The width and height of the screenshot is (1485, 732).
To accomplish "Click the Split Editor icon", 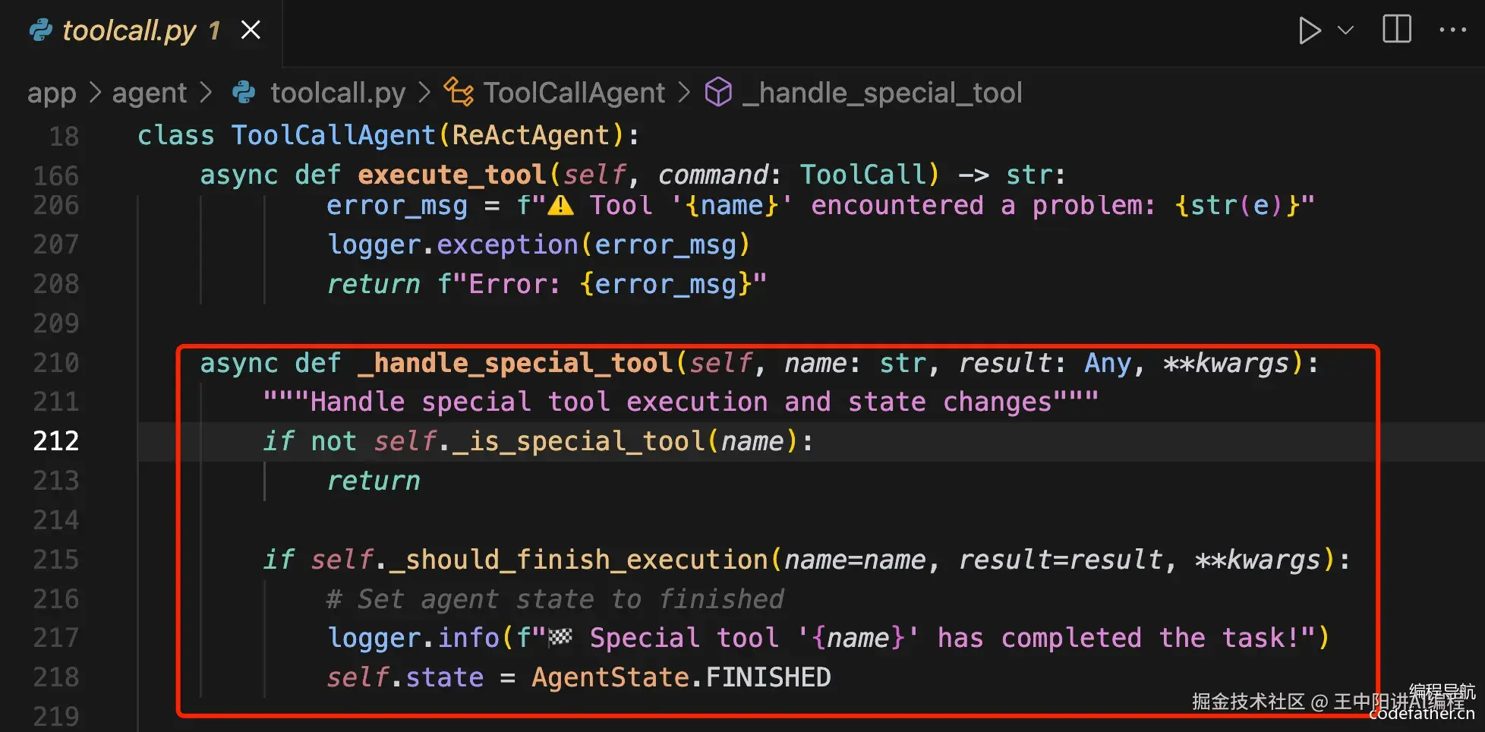I will click(x=1396, y=30).
